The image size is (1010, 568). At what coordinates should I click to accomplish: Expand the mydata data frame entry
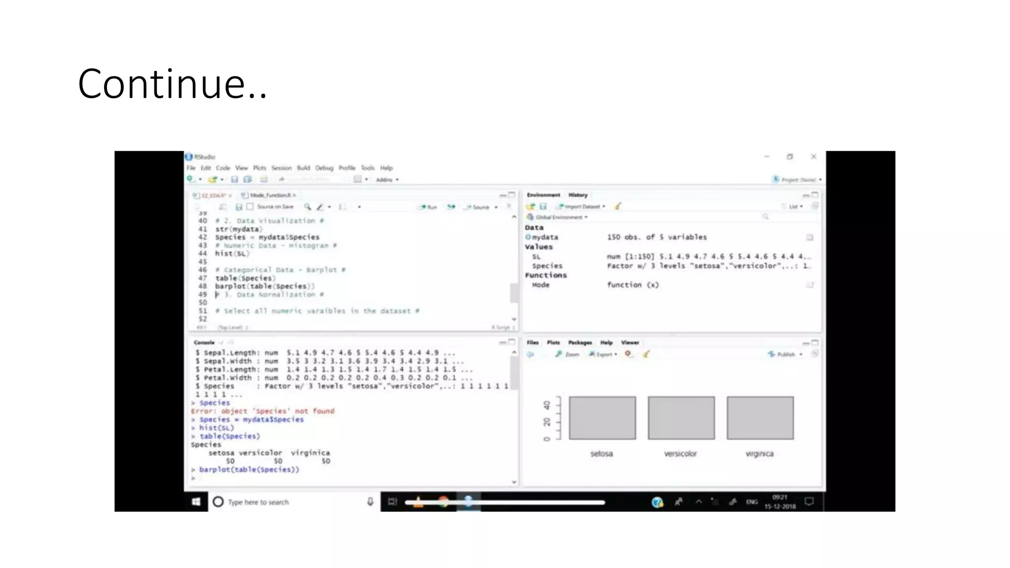[x=528, y=237]
